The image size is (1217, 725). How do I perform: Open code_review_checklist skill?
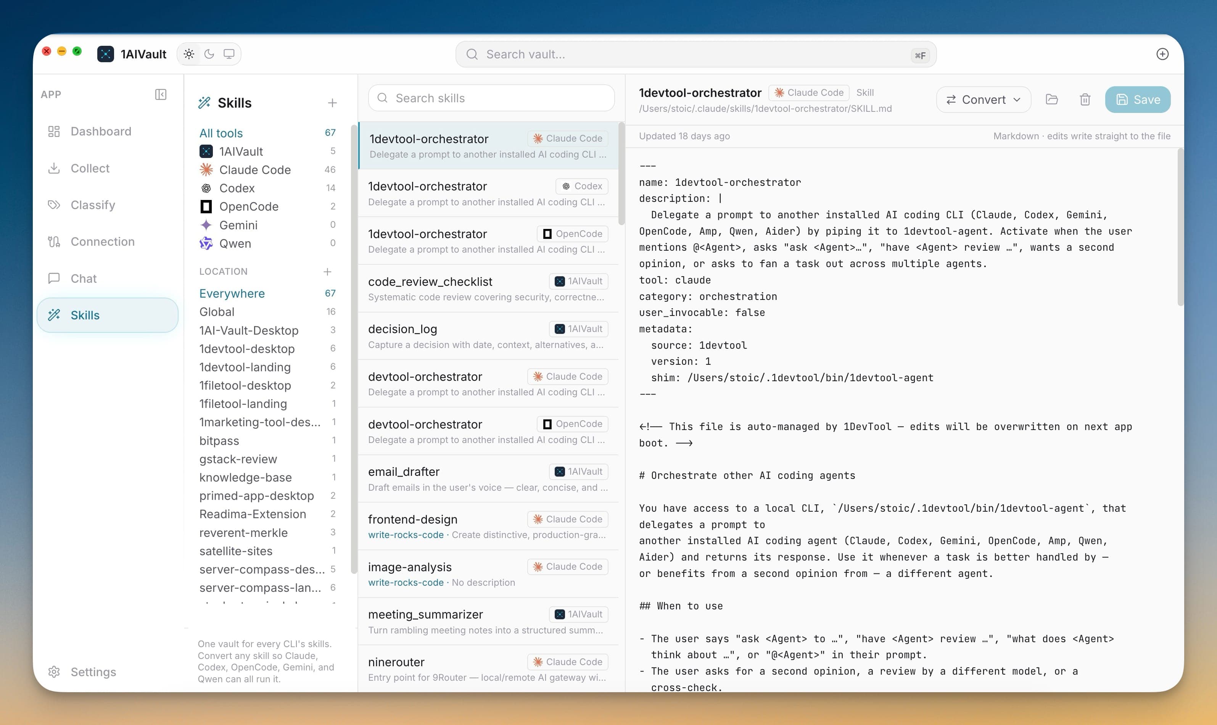pyautogui.click(x=488, y=289)
